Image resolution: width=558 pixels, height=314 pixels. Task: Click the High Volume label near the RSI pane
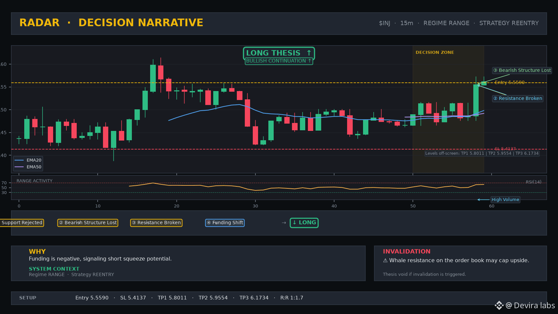coord(505,200)
